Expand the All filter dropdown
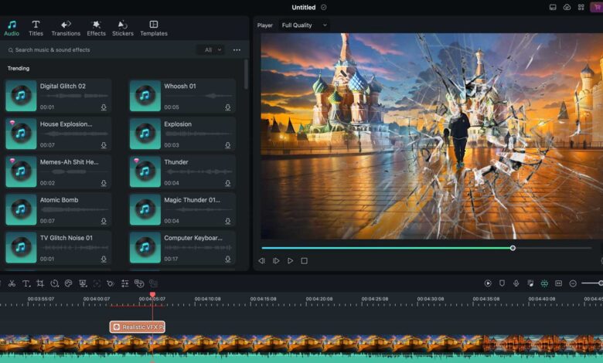 (x=213, y=49)
